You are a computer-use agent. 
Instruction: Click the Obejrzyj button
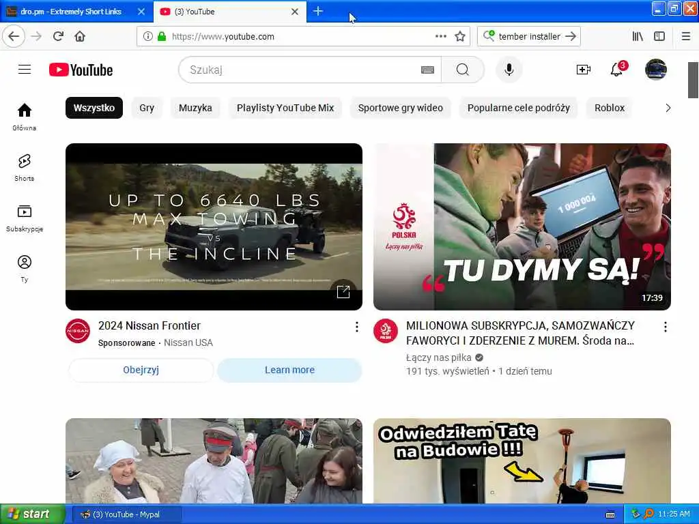click(x=141, y=370)
